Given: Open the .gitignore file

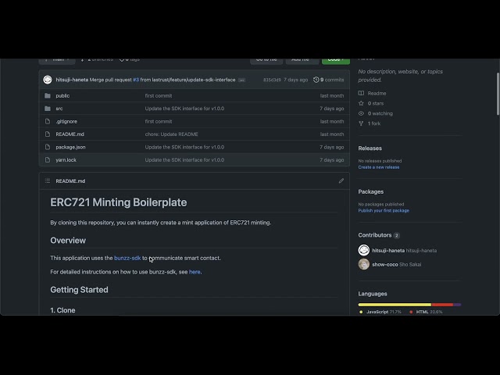Looking at the screenshot, I should click(66, 122).
